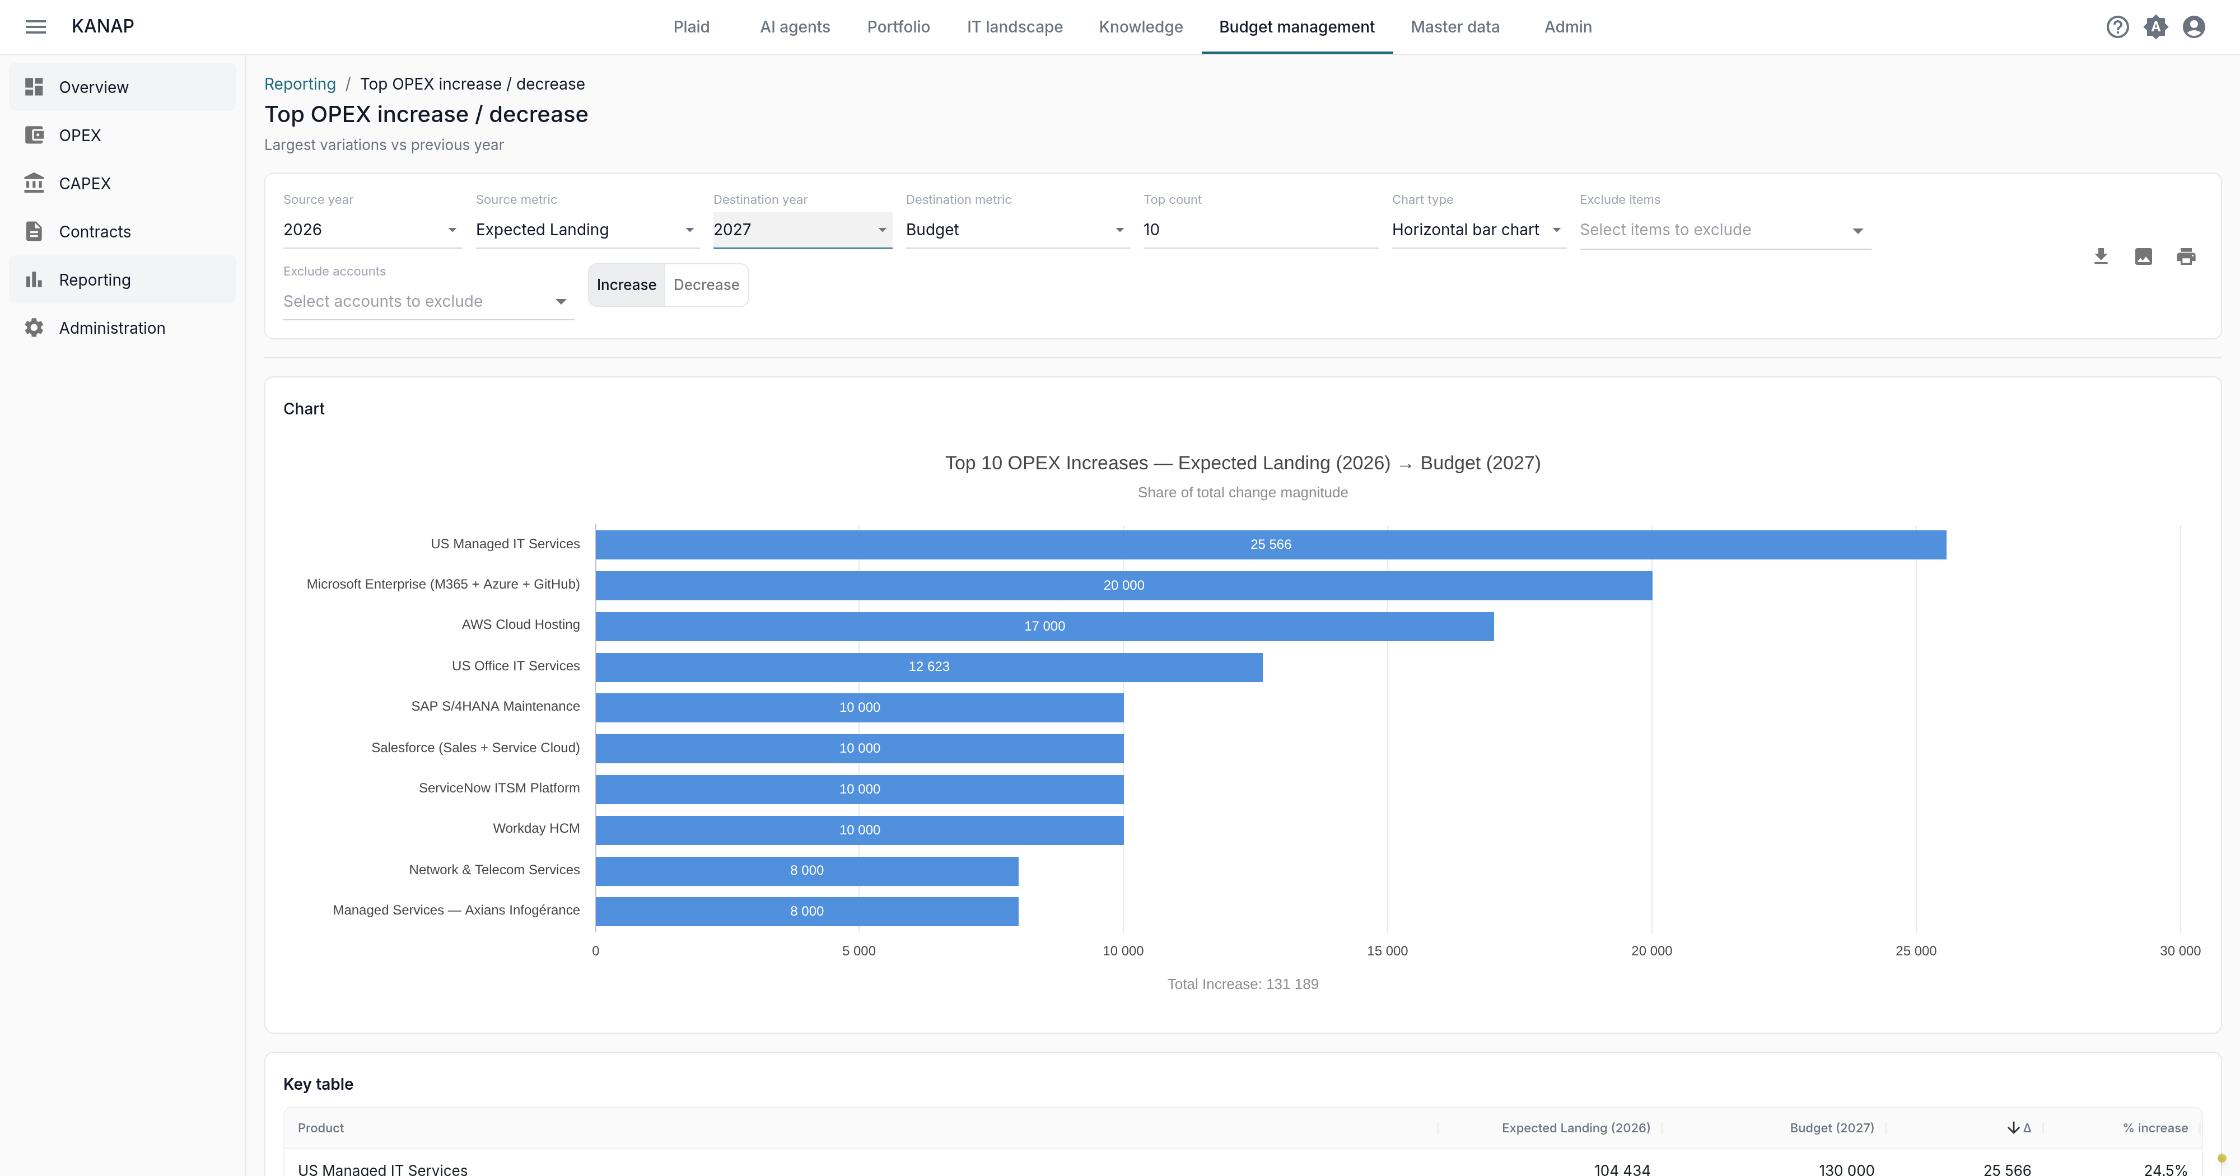The image size is (2240, 1176).
Task: Sort by the % increase column header
Action: (x=2155, y=1128)
